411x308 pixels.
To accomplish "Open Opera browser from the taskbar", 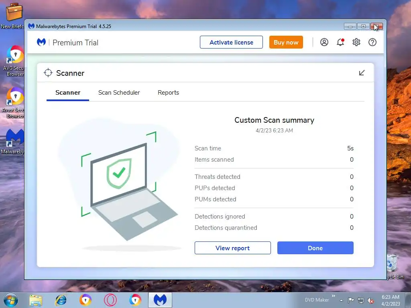I will point(110,300).
